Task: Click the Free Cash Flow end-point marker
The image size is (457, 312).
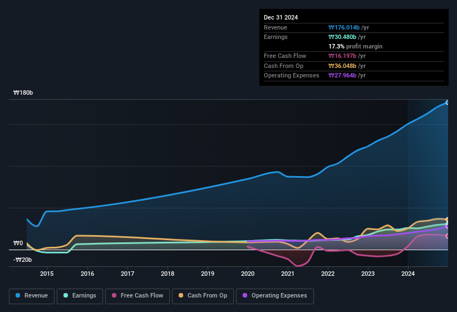Action: 448,236
